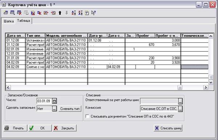Select the date cell 31.12.08
Image resolution: width=218 pixels, height=140 pixels.
[x=16, y=45]
